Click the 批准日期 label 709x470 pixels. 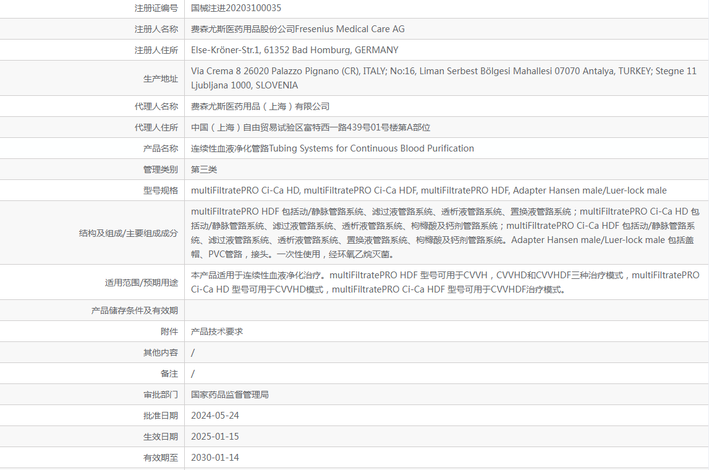[161, 416]
